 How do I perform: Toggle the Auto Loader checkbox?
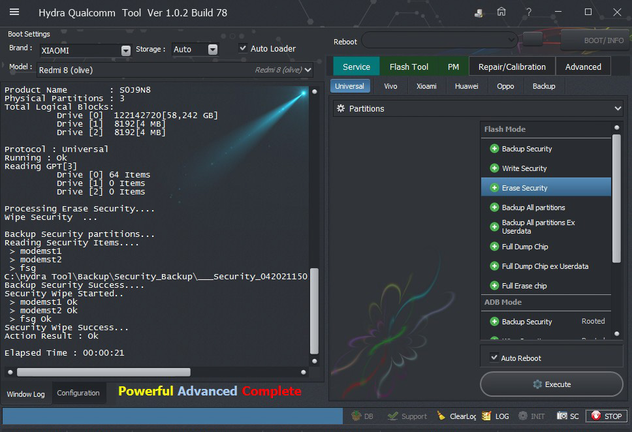point(243,48)
